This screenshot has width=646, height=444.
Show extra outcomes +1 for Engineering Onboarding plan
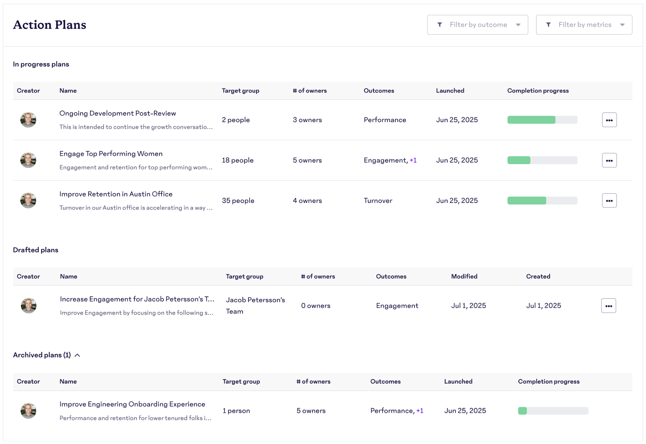point(420,411)
